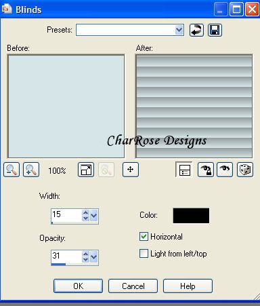Maximize the Blinds dialog window

point(236,9)
